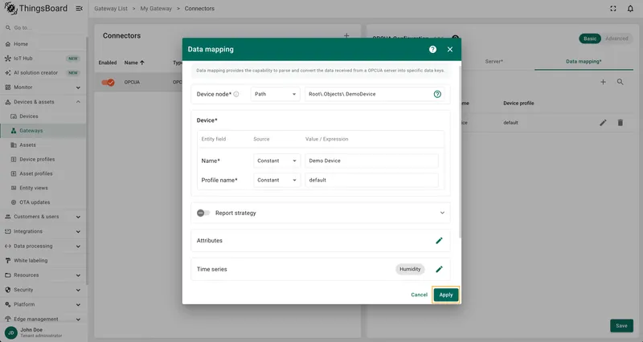
Task: Click the Save button in configuration panel
Action: pos(621,326)
